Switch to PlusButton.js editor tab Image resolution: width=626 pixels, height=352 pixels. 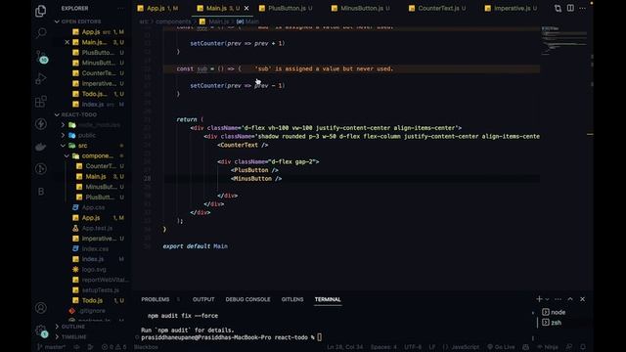coord(286,9)
